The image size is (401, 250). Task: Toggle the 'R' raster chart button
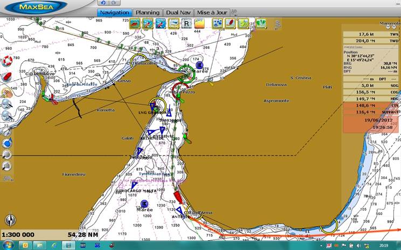pyautogui.click(x=186, y=23)
